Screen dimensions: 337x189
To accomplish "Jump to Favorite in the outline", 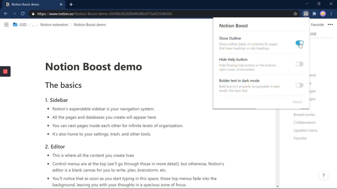I will (300, 138).
